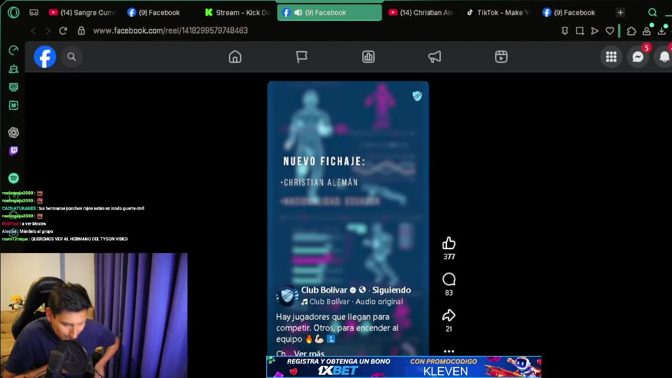The width and height of the screenshot is (672, 378).
Task: Open the Facebook Reels icon
Action: (501, 57)
